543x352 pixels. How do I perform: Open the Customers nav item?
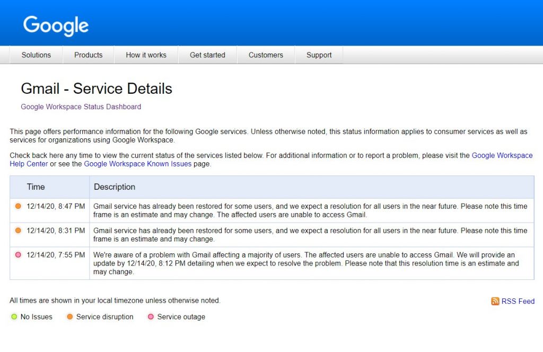(266, 55)
